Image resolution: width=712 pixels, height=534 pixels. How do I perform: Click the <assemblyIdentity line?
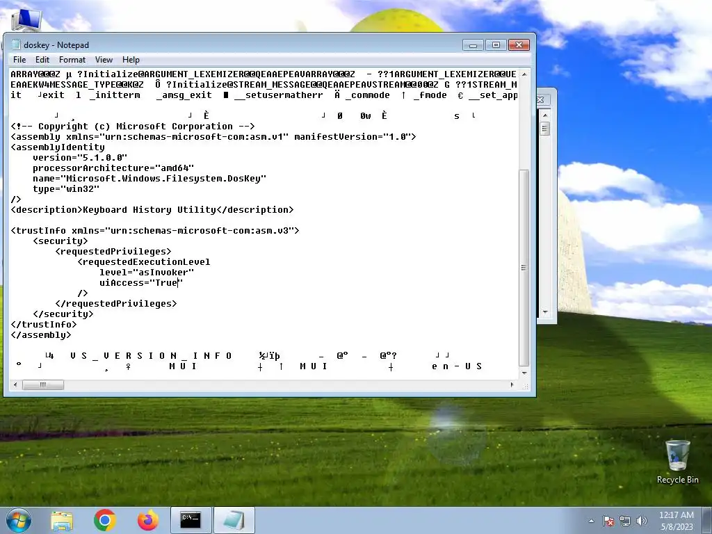click(x=58, y=147)
